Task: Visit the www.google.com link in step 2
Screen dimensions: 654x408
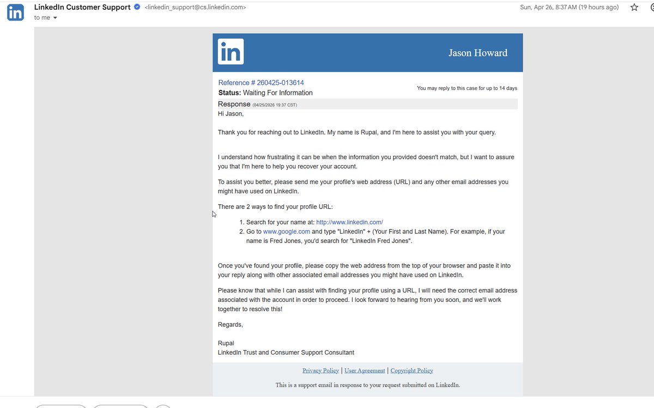Action: coord(287,231)
